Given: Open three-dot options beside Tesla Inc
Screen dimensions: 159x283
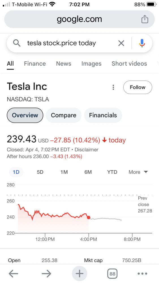Looking at the screenshot, I should pos(113,87).
